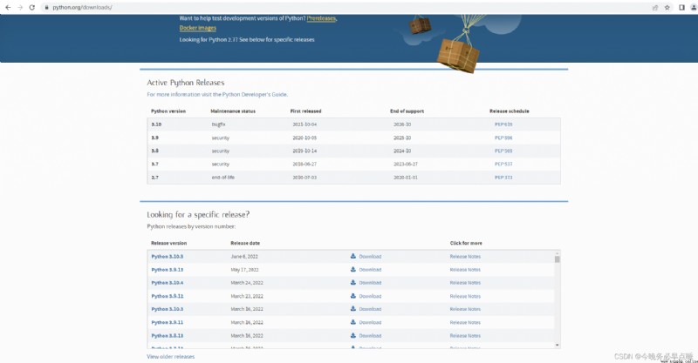
Task: Open the Python 3.9.12 release link
Action: pyautogui.click(x=167, y=296)
